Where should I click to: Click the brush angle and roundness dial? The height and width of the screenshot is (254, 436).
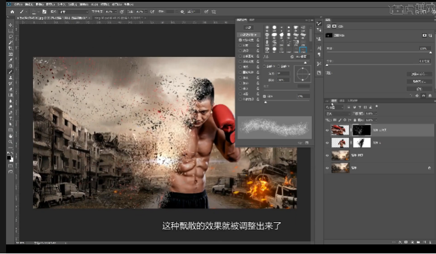[303, 74]
